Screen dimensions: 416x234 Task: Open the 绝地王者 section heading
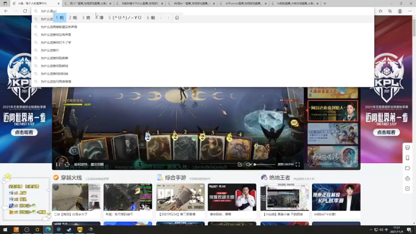pyautogui.click(x=280, y=177)
